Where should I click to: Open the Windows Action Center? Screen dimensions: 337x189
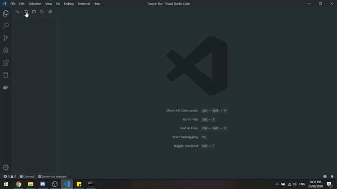(x=329, y=184)
